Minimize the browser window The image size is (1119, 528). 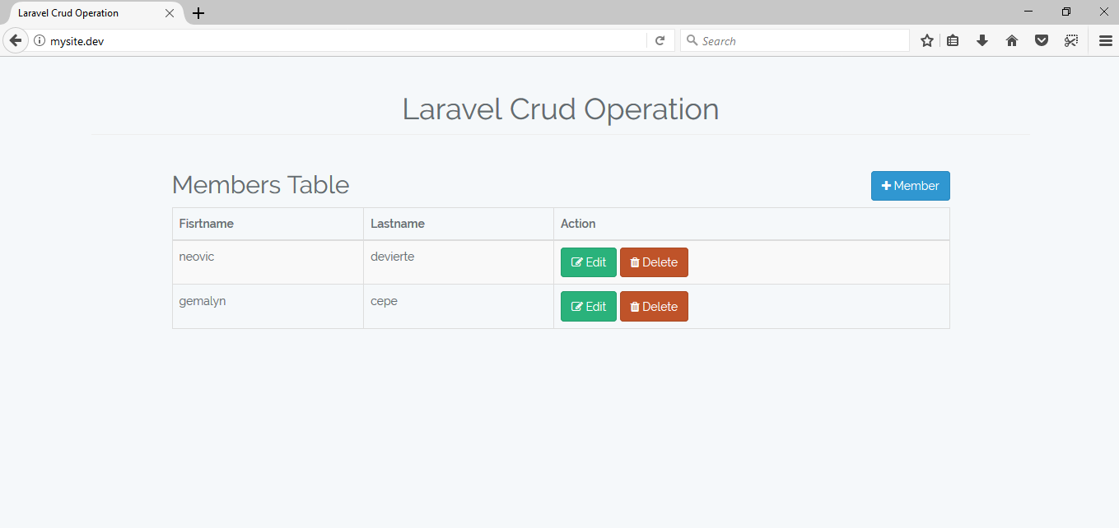coord(1028,12)
